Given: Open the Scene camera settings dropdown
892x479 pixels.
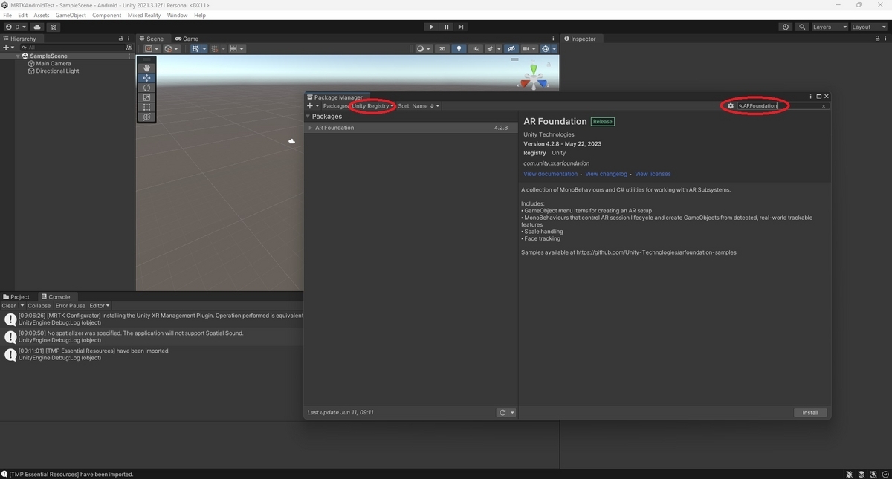Looking at the screenshot, I should coord(529,49).
